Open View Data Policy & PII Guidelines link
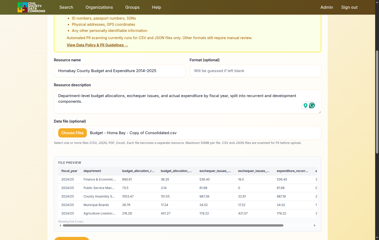379x240 pixels. pos(97,45)
